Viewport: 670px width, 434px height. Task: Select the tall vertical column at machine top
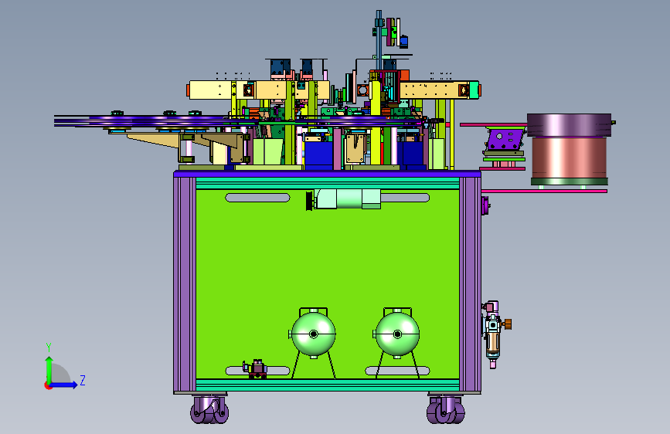click(379, 39)
